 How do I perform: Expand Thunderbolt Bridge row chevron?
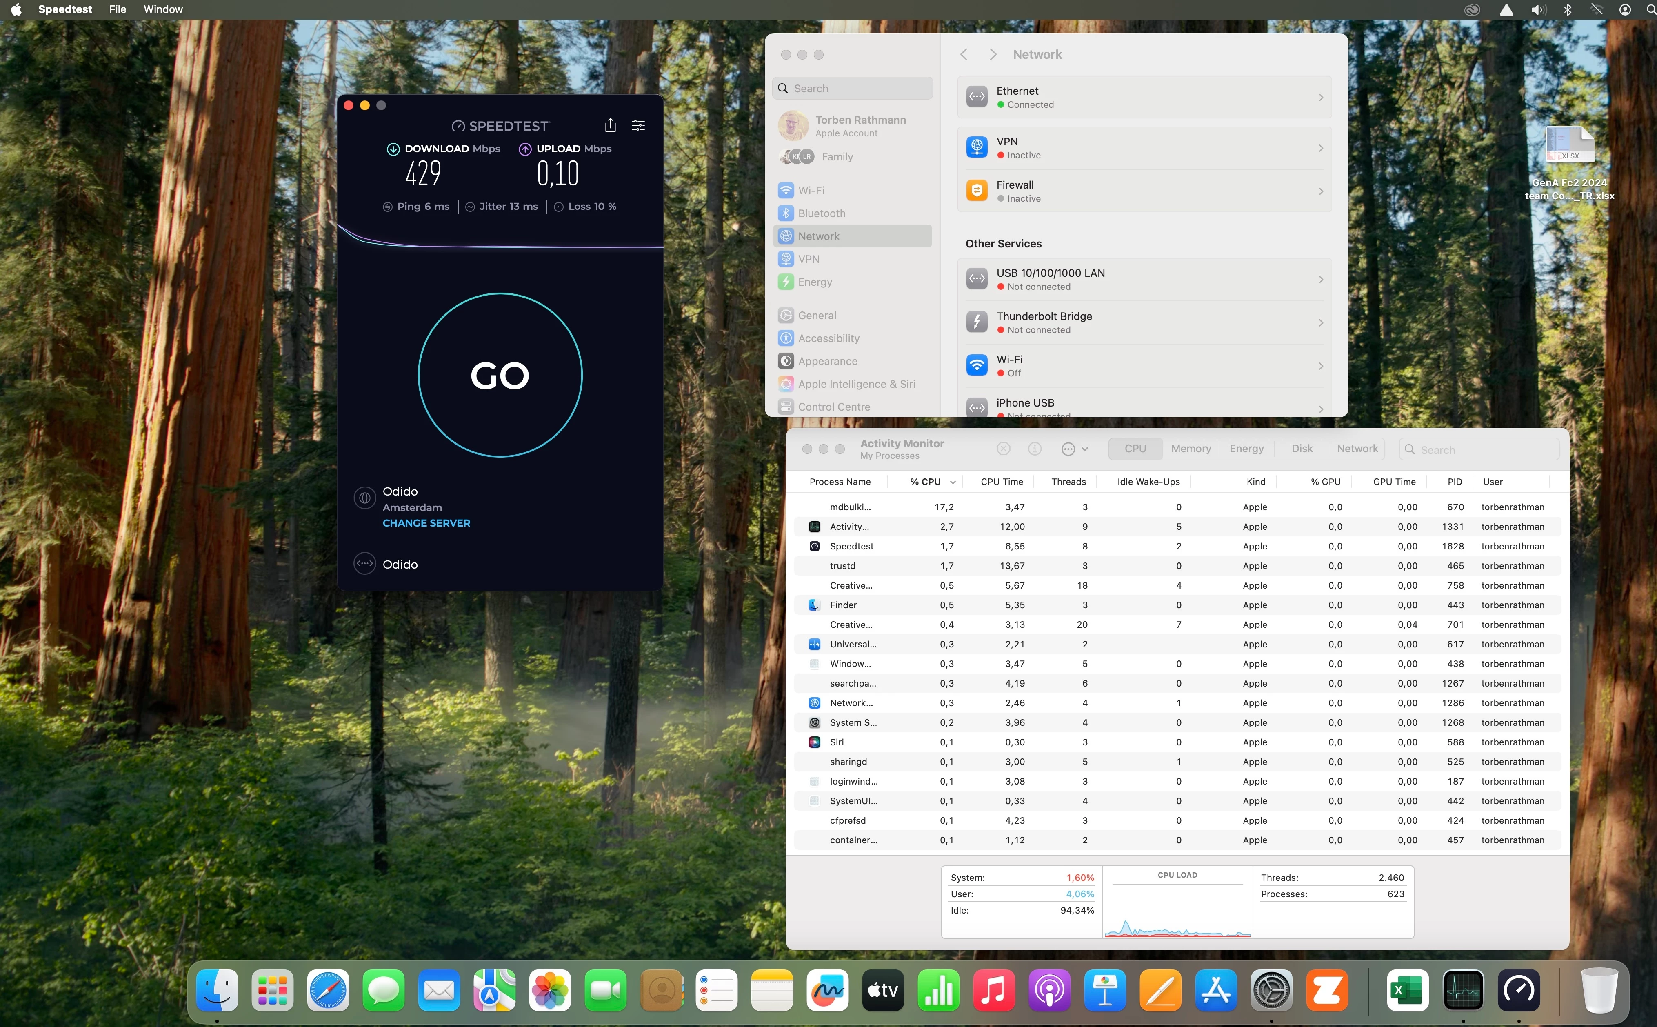pos(1320,322)
